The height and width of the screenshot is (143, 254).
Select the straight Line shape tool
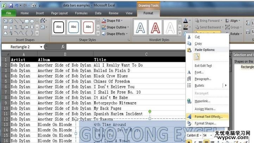click(x=16, y=21)
